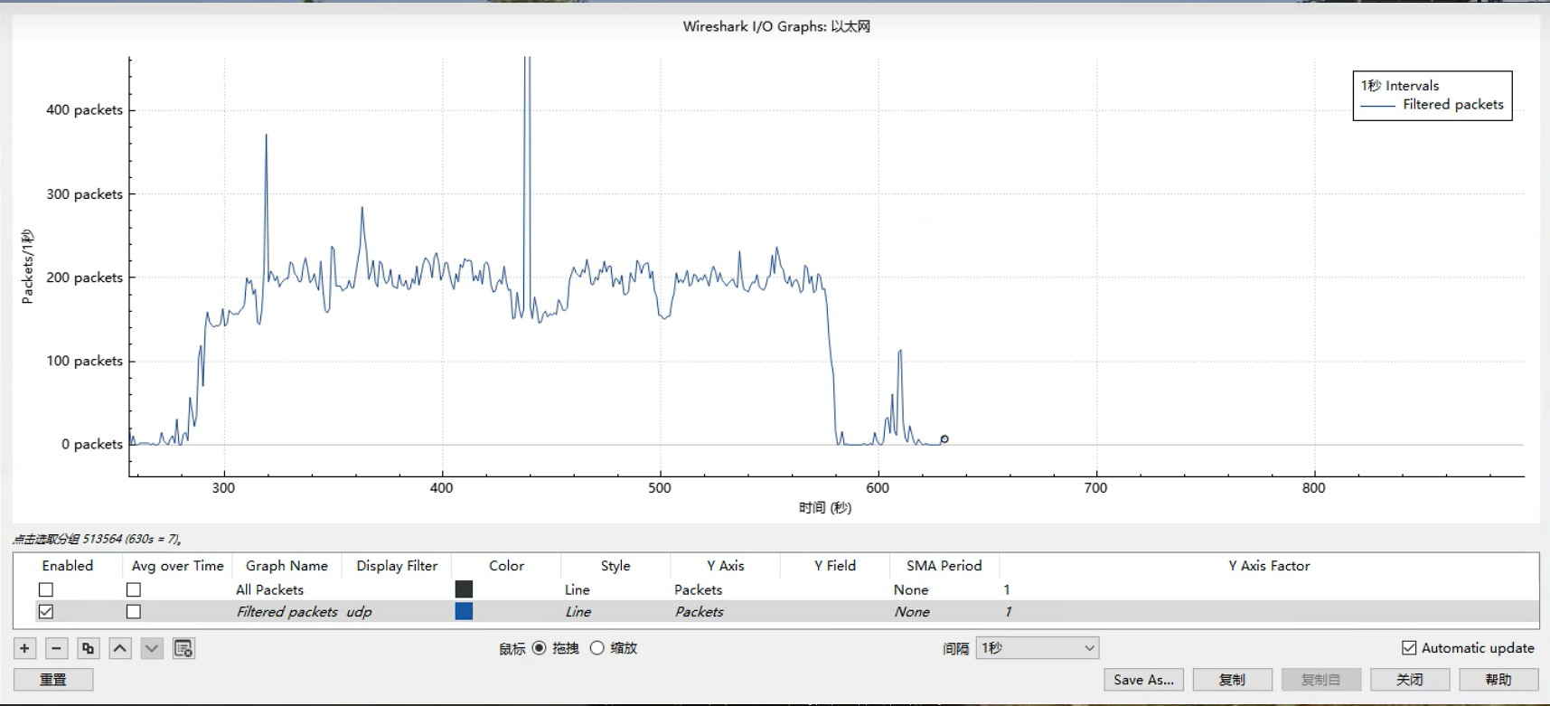Open the 间隔 interval dropdown
The height and width of the screenshot is (706, 1550).
[x=1037, y=648]
